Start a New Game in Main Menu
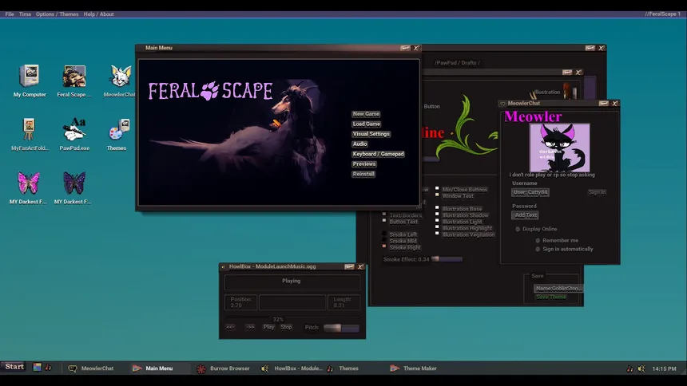Screen dimensions: 687x386 point(366,114)
